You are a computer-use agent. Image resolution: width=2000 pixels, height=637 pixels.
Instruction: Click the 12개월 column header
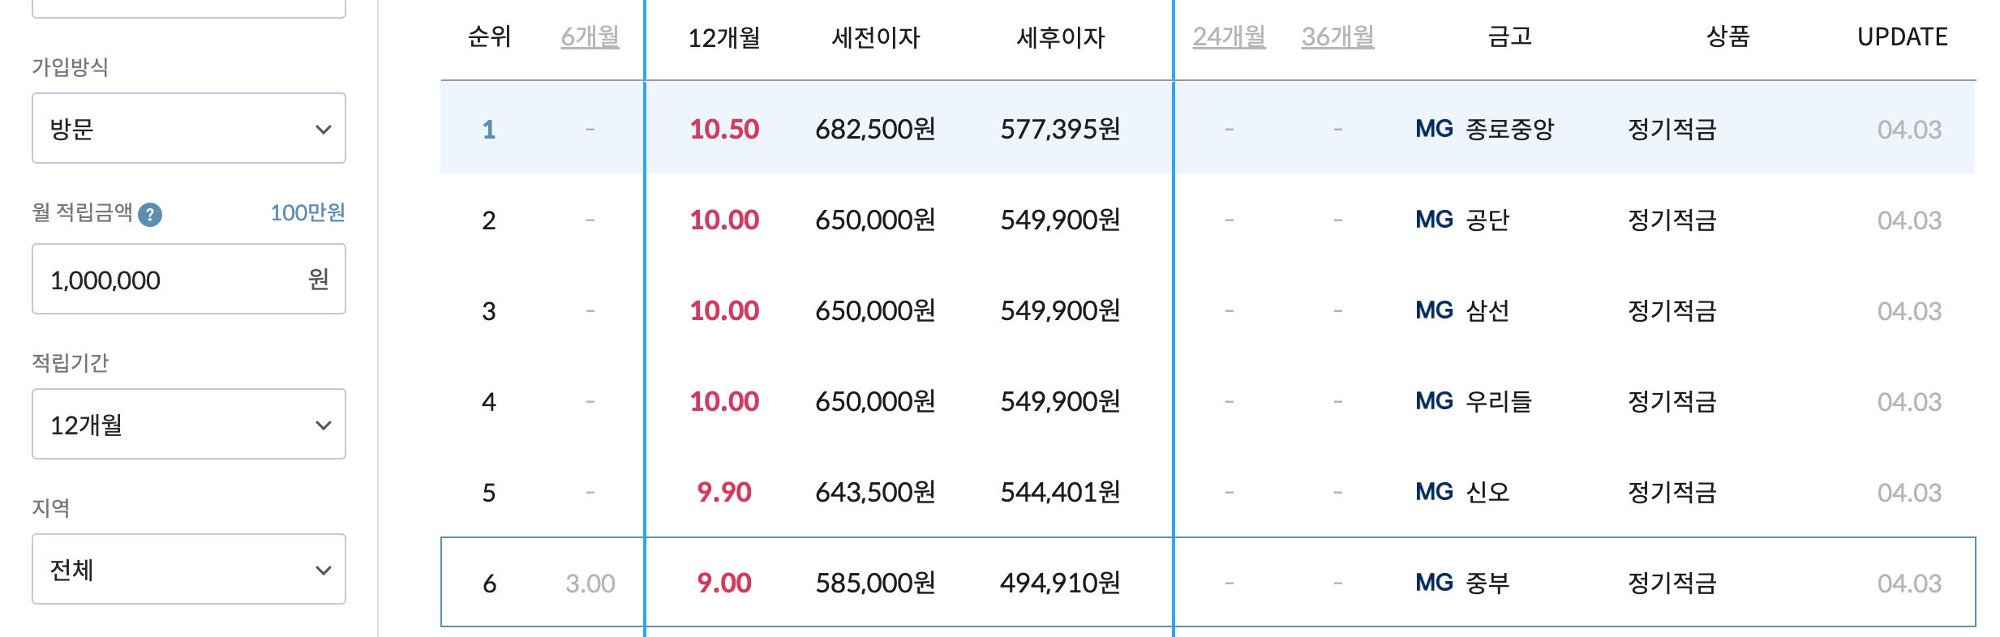(724, 36)
